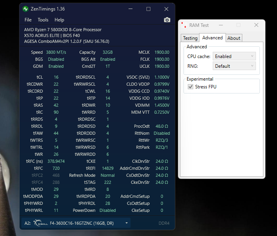Click the PowerDown value Disabled

click(x=108, y=210)
